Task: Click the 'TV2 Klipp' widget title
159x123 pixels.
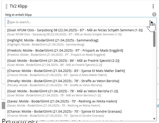Action: (19, 6)
